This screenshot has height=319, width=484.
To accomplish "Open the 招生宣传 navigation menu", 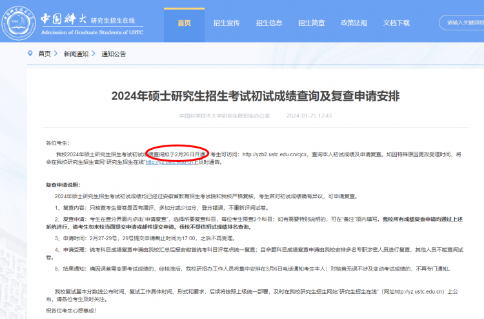I will (x=227, y=23).
